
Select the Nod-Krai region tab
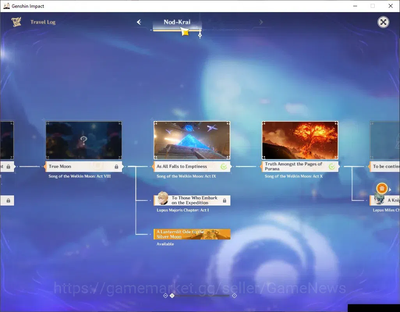click(x=177, y=22)
